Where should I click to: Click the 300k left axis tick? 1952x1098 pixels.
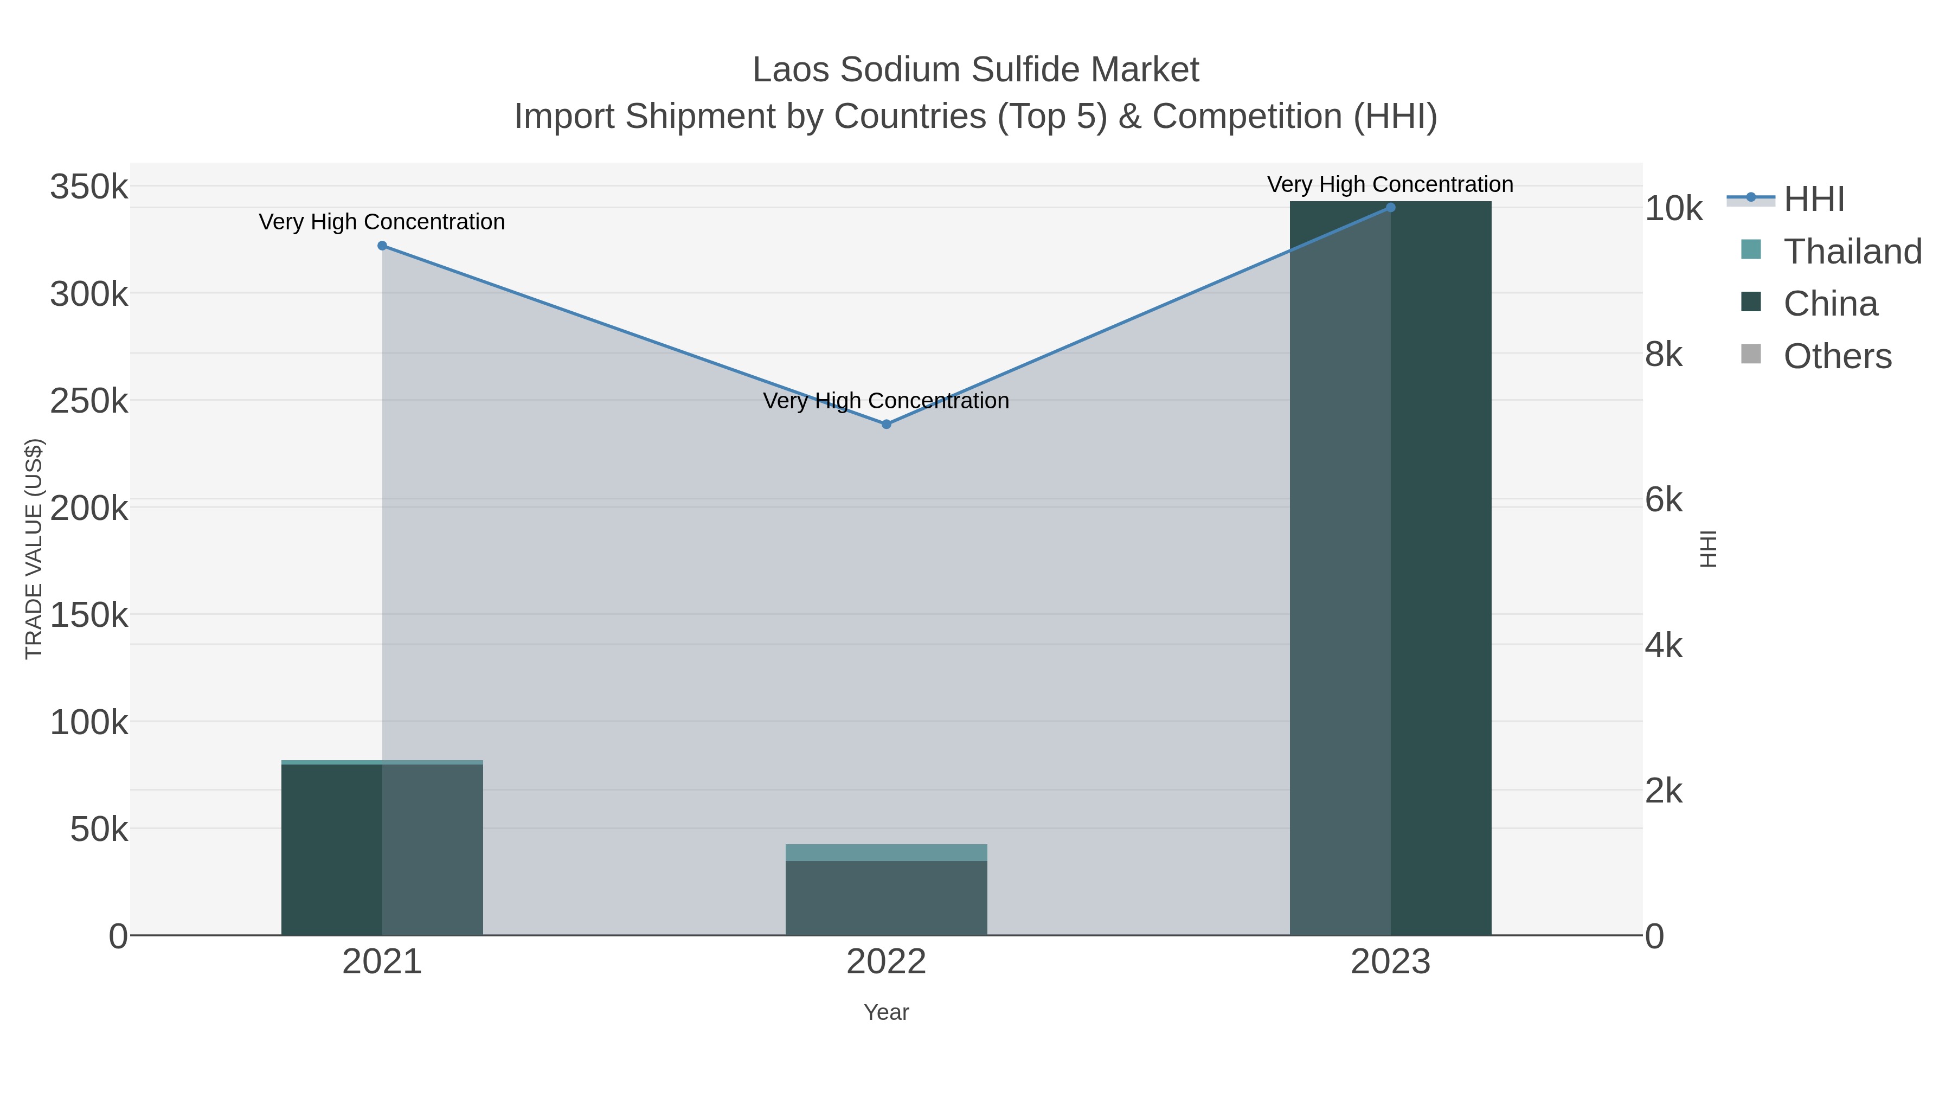tap(89, 294)
